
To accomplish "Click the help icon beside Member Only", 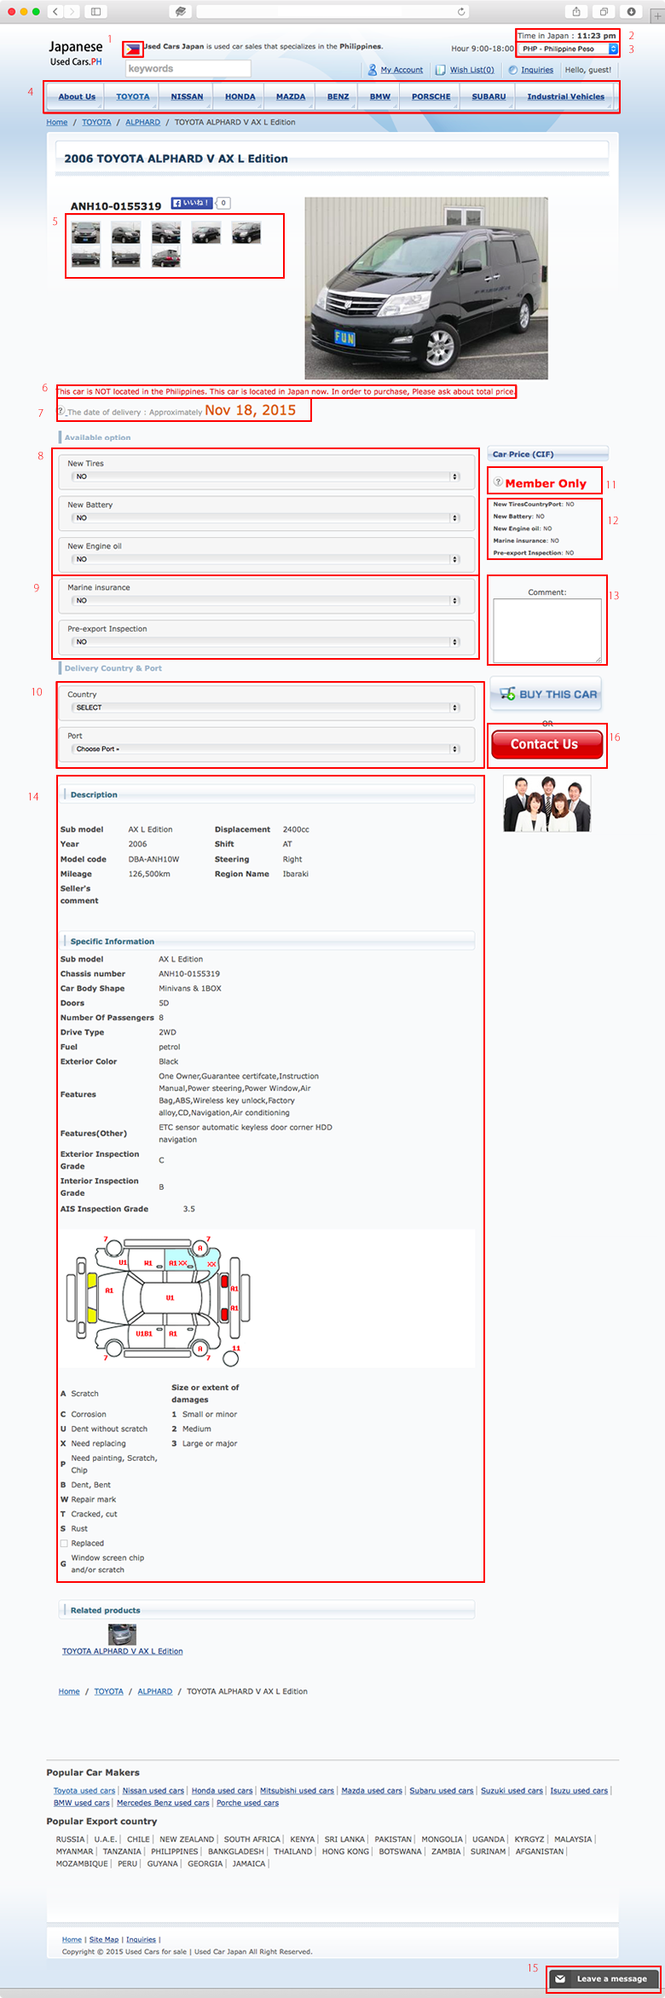I will point(498,482).
